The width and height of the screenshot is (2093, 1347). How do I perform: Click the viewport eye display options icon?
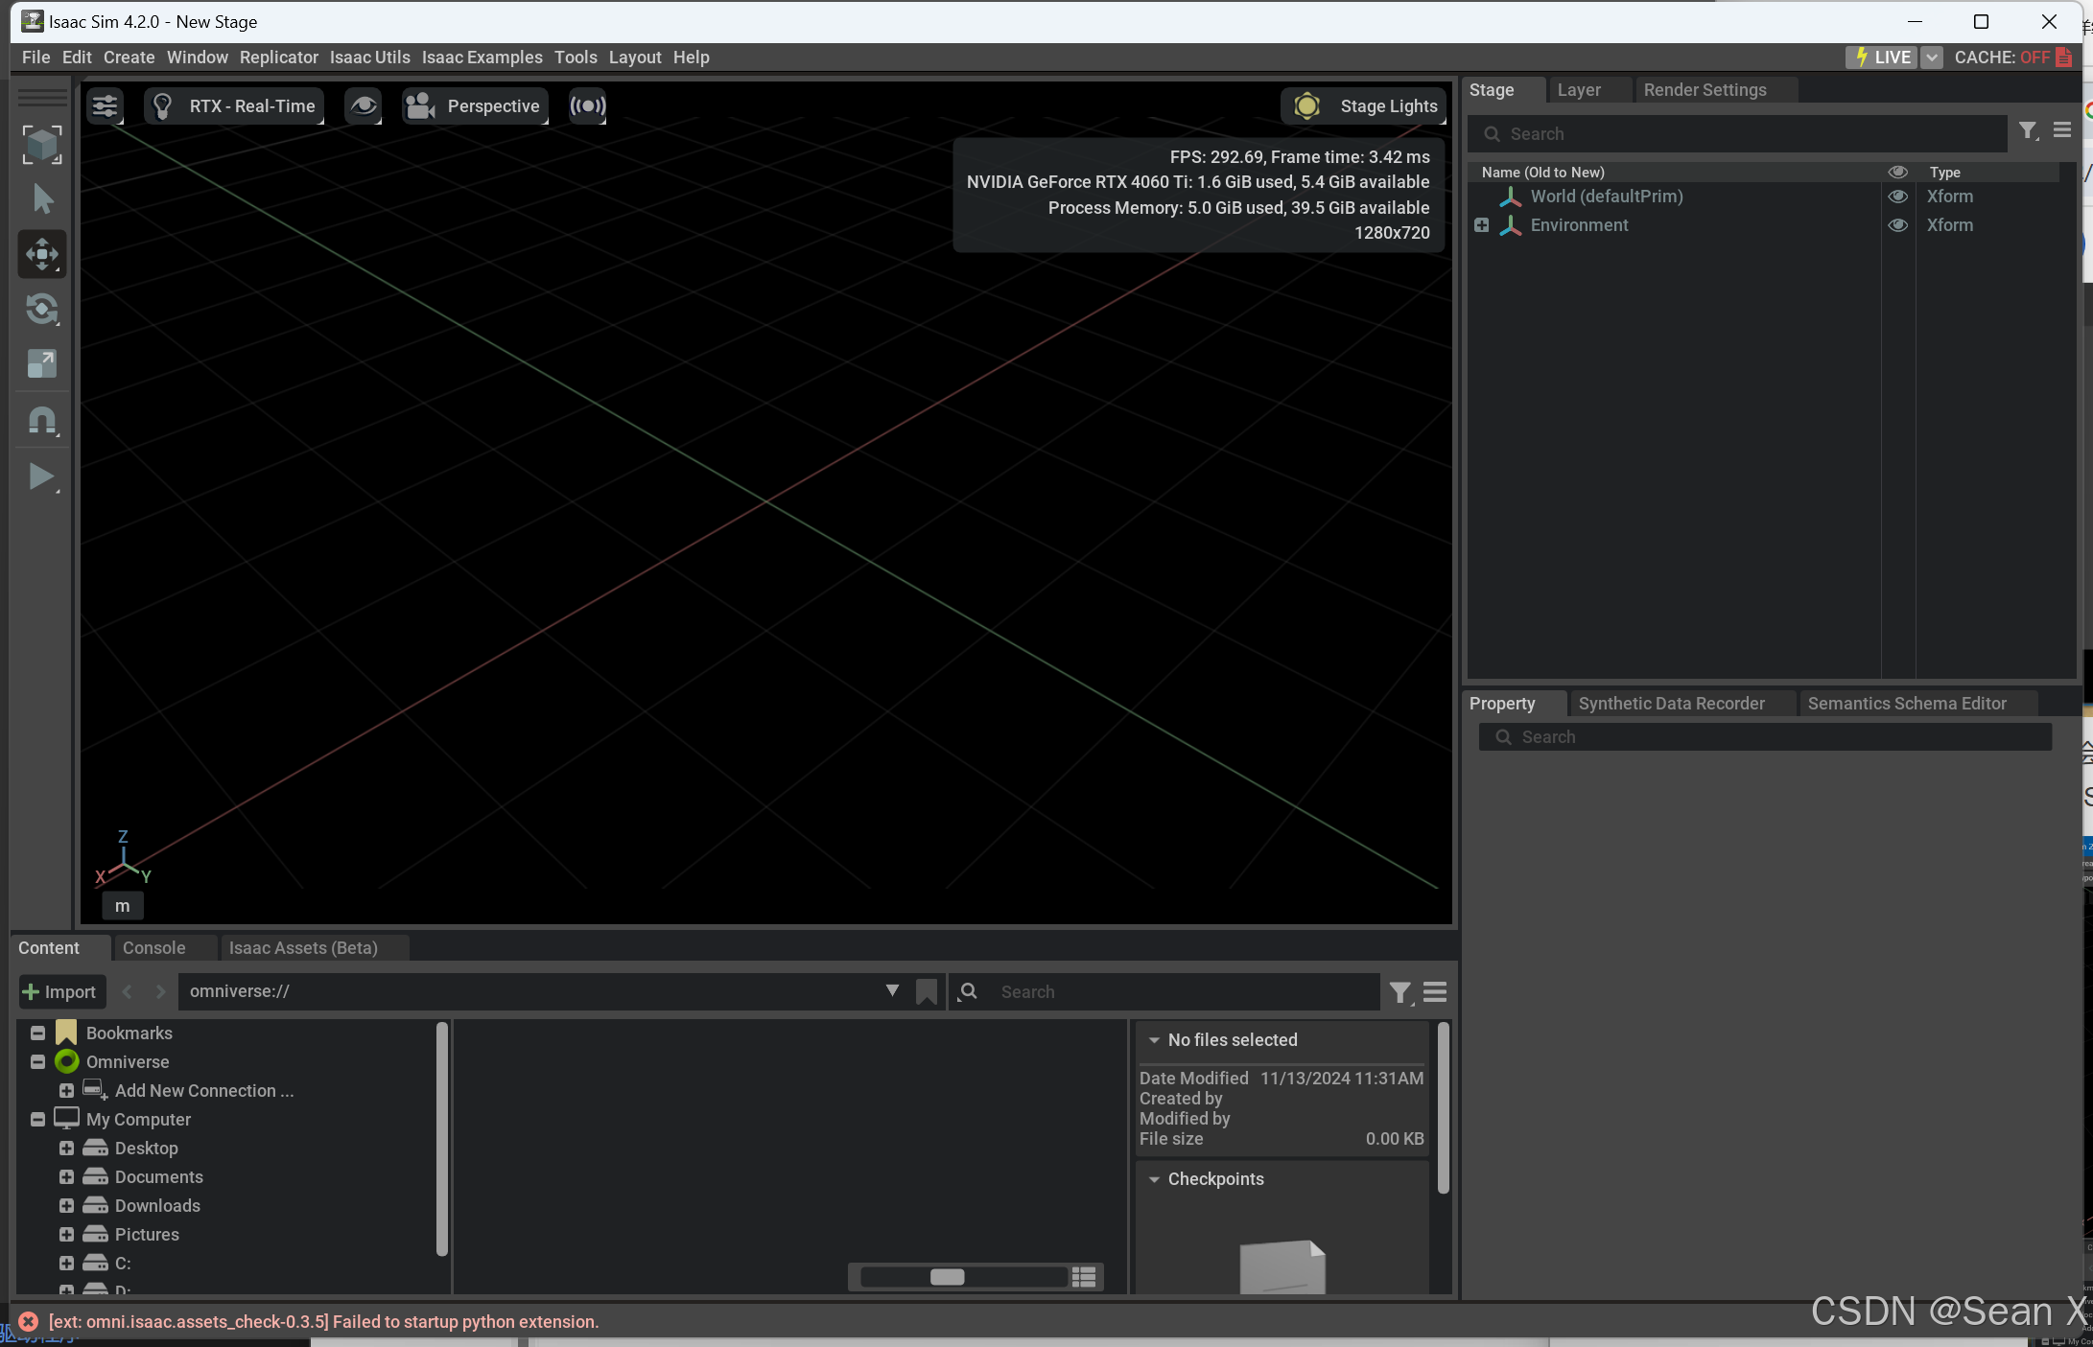click(363, 106)
